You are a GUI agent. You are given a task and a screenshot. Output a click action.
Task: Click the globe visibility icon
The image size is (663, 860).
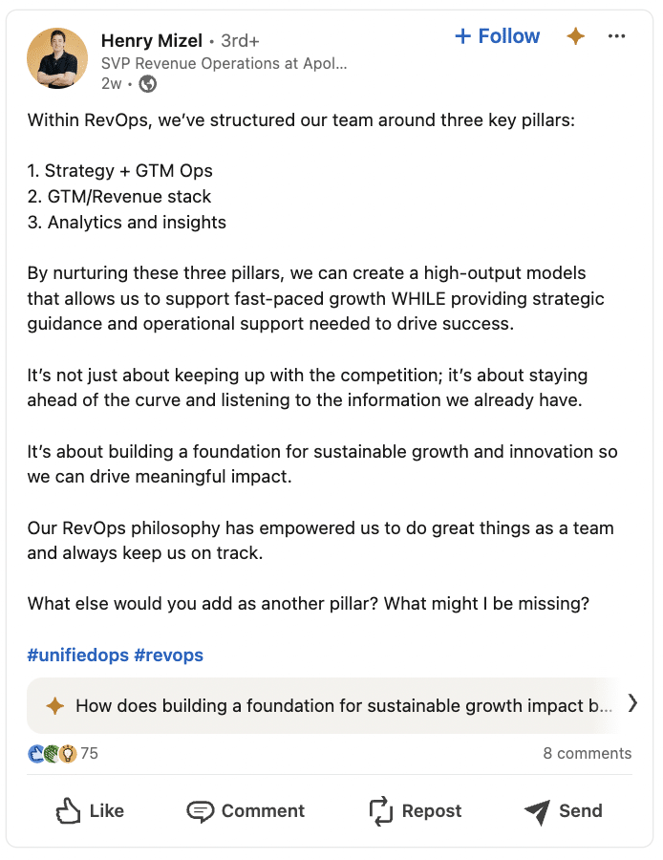[147, 84]
